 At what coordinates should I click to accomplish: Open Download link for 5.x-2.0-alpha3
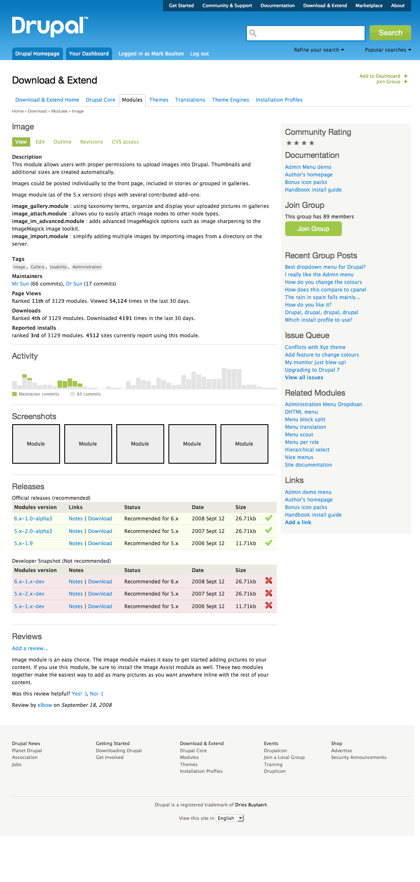click(x=100, y=531)
